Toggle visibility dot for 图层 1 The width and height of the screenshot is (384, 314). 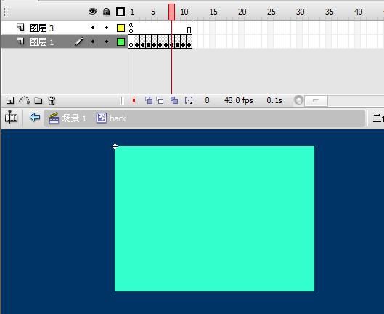click(93, 41)
